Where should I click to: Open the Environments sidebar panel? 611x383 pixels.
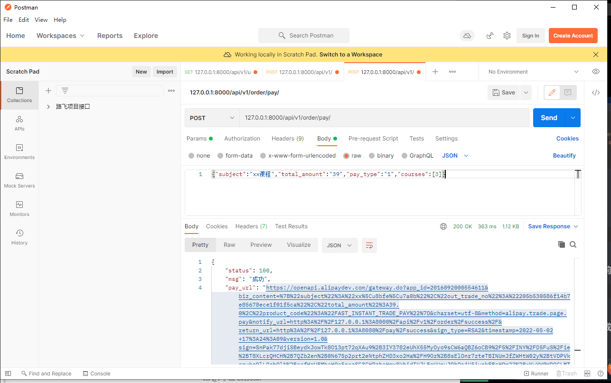coord(19,152)
